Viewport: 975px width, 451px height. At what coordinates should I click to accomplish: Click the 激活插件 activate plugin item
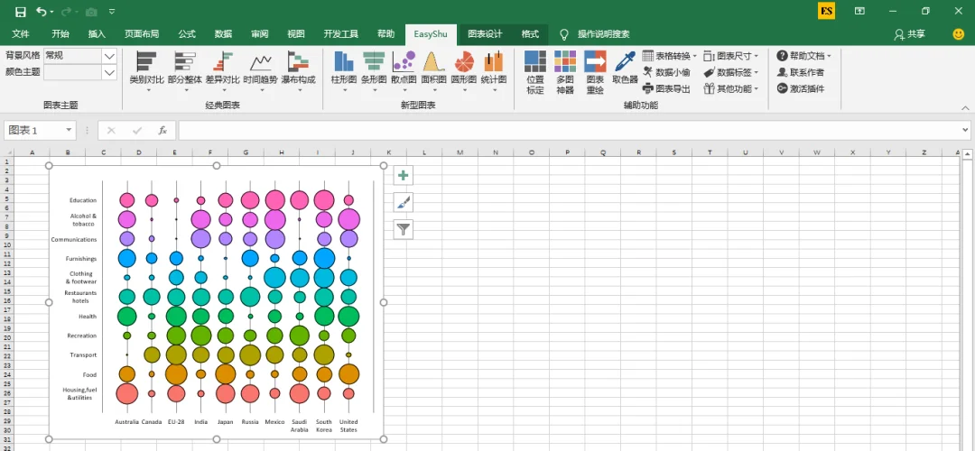click(800, 88)
